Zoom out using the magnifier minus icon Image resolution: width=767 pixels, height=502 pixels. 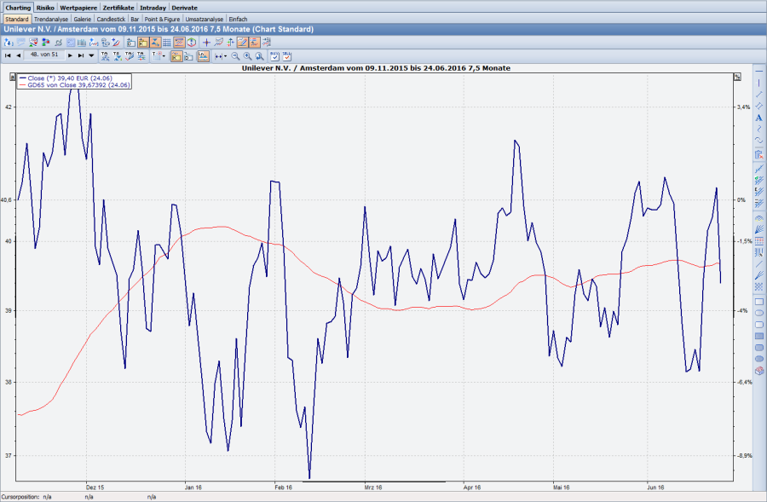tap(235, 56)
